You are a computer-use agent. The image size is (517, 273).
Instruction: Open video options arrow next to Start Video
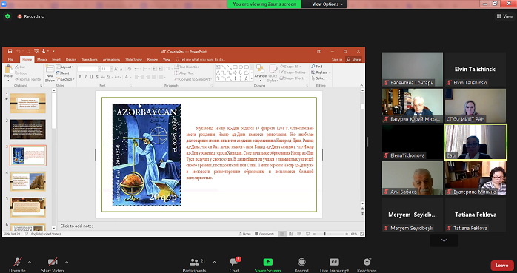coord(67,262)
